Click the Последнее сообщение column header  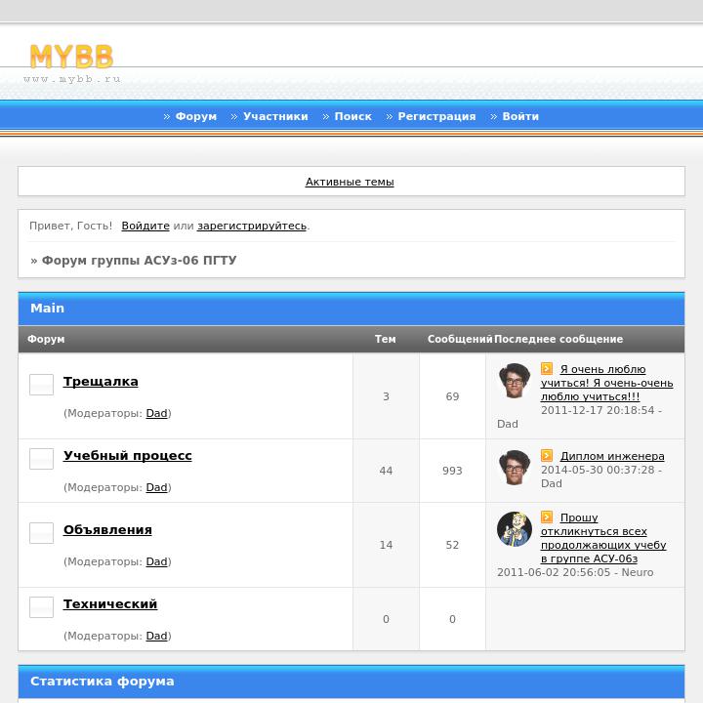558,340
